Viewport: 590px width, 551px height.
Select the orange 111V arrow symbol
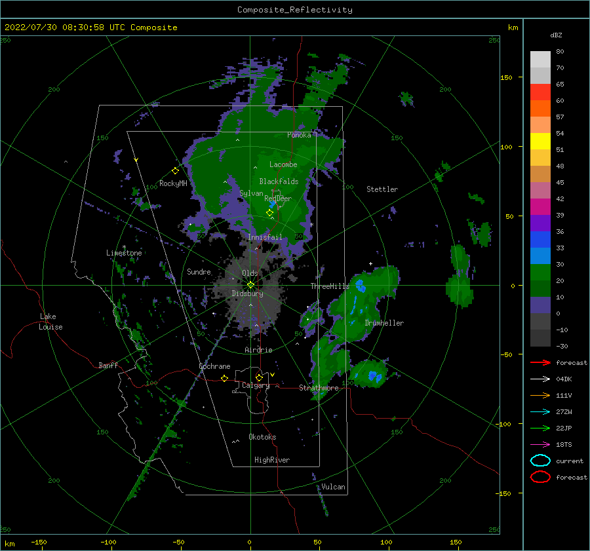coord(540,395)
